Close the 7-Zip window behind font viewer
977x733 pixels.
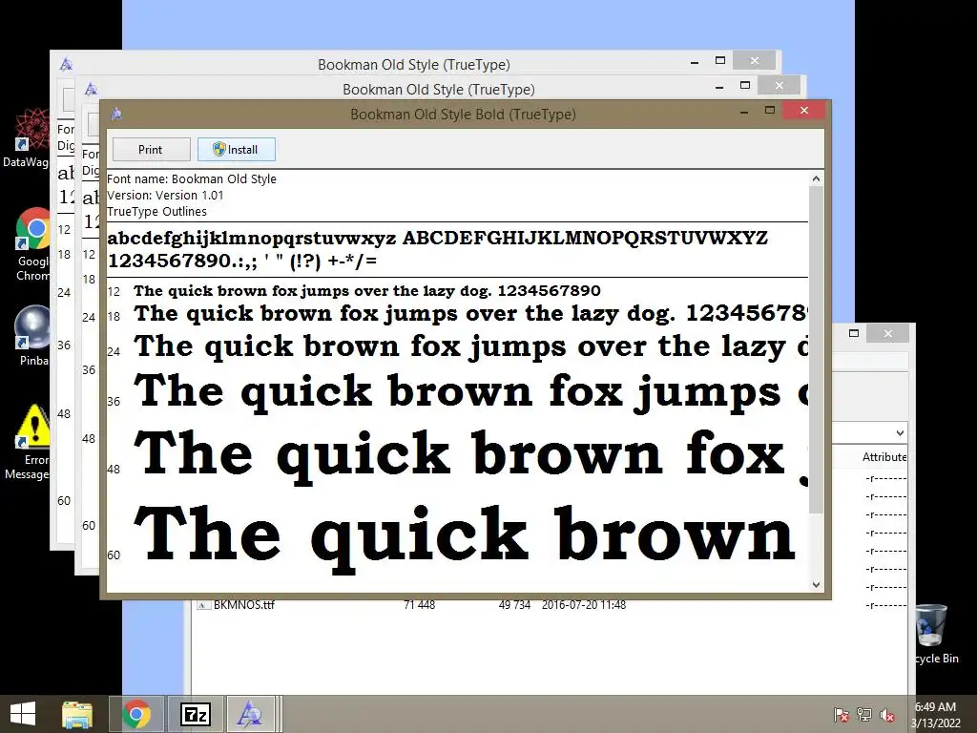click(x=888, y=333)
